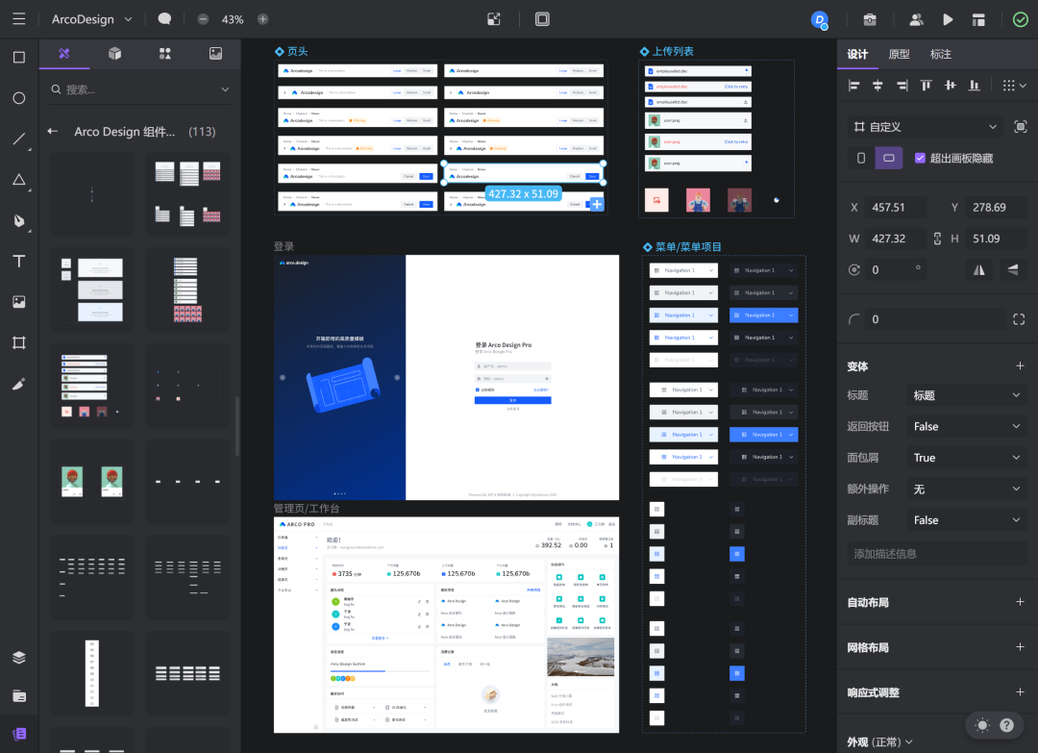
Task: Align selection to top edge
Action: (927, 85)
